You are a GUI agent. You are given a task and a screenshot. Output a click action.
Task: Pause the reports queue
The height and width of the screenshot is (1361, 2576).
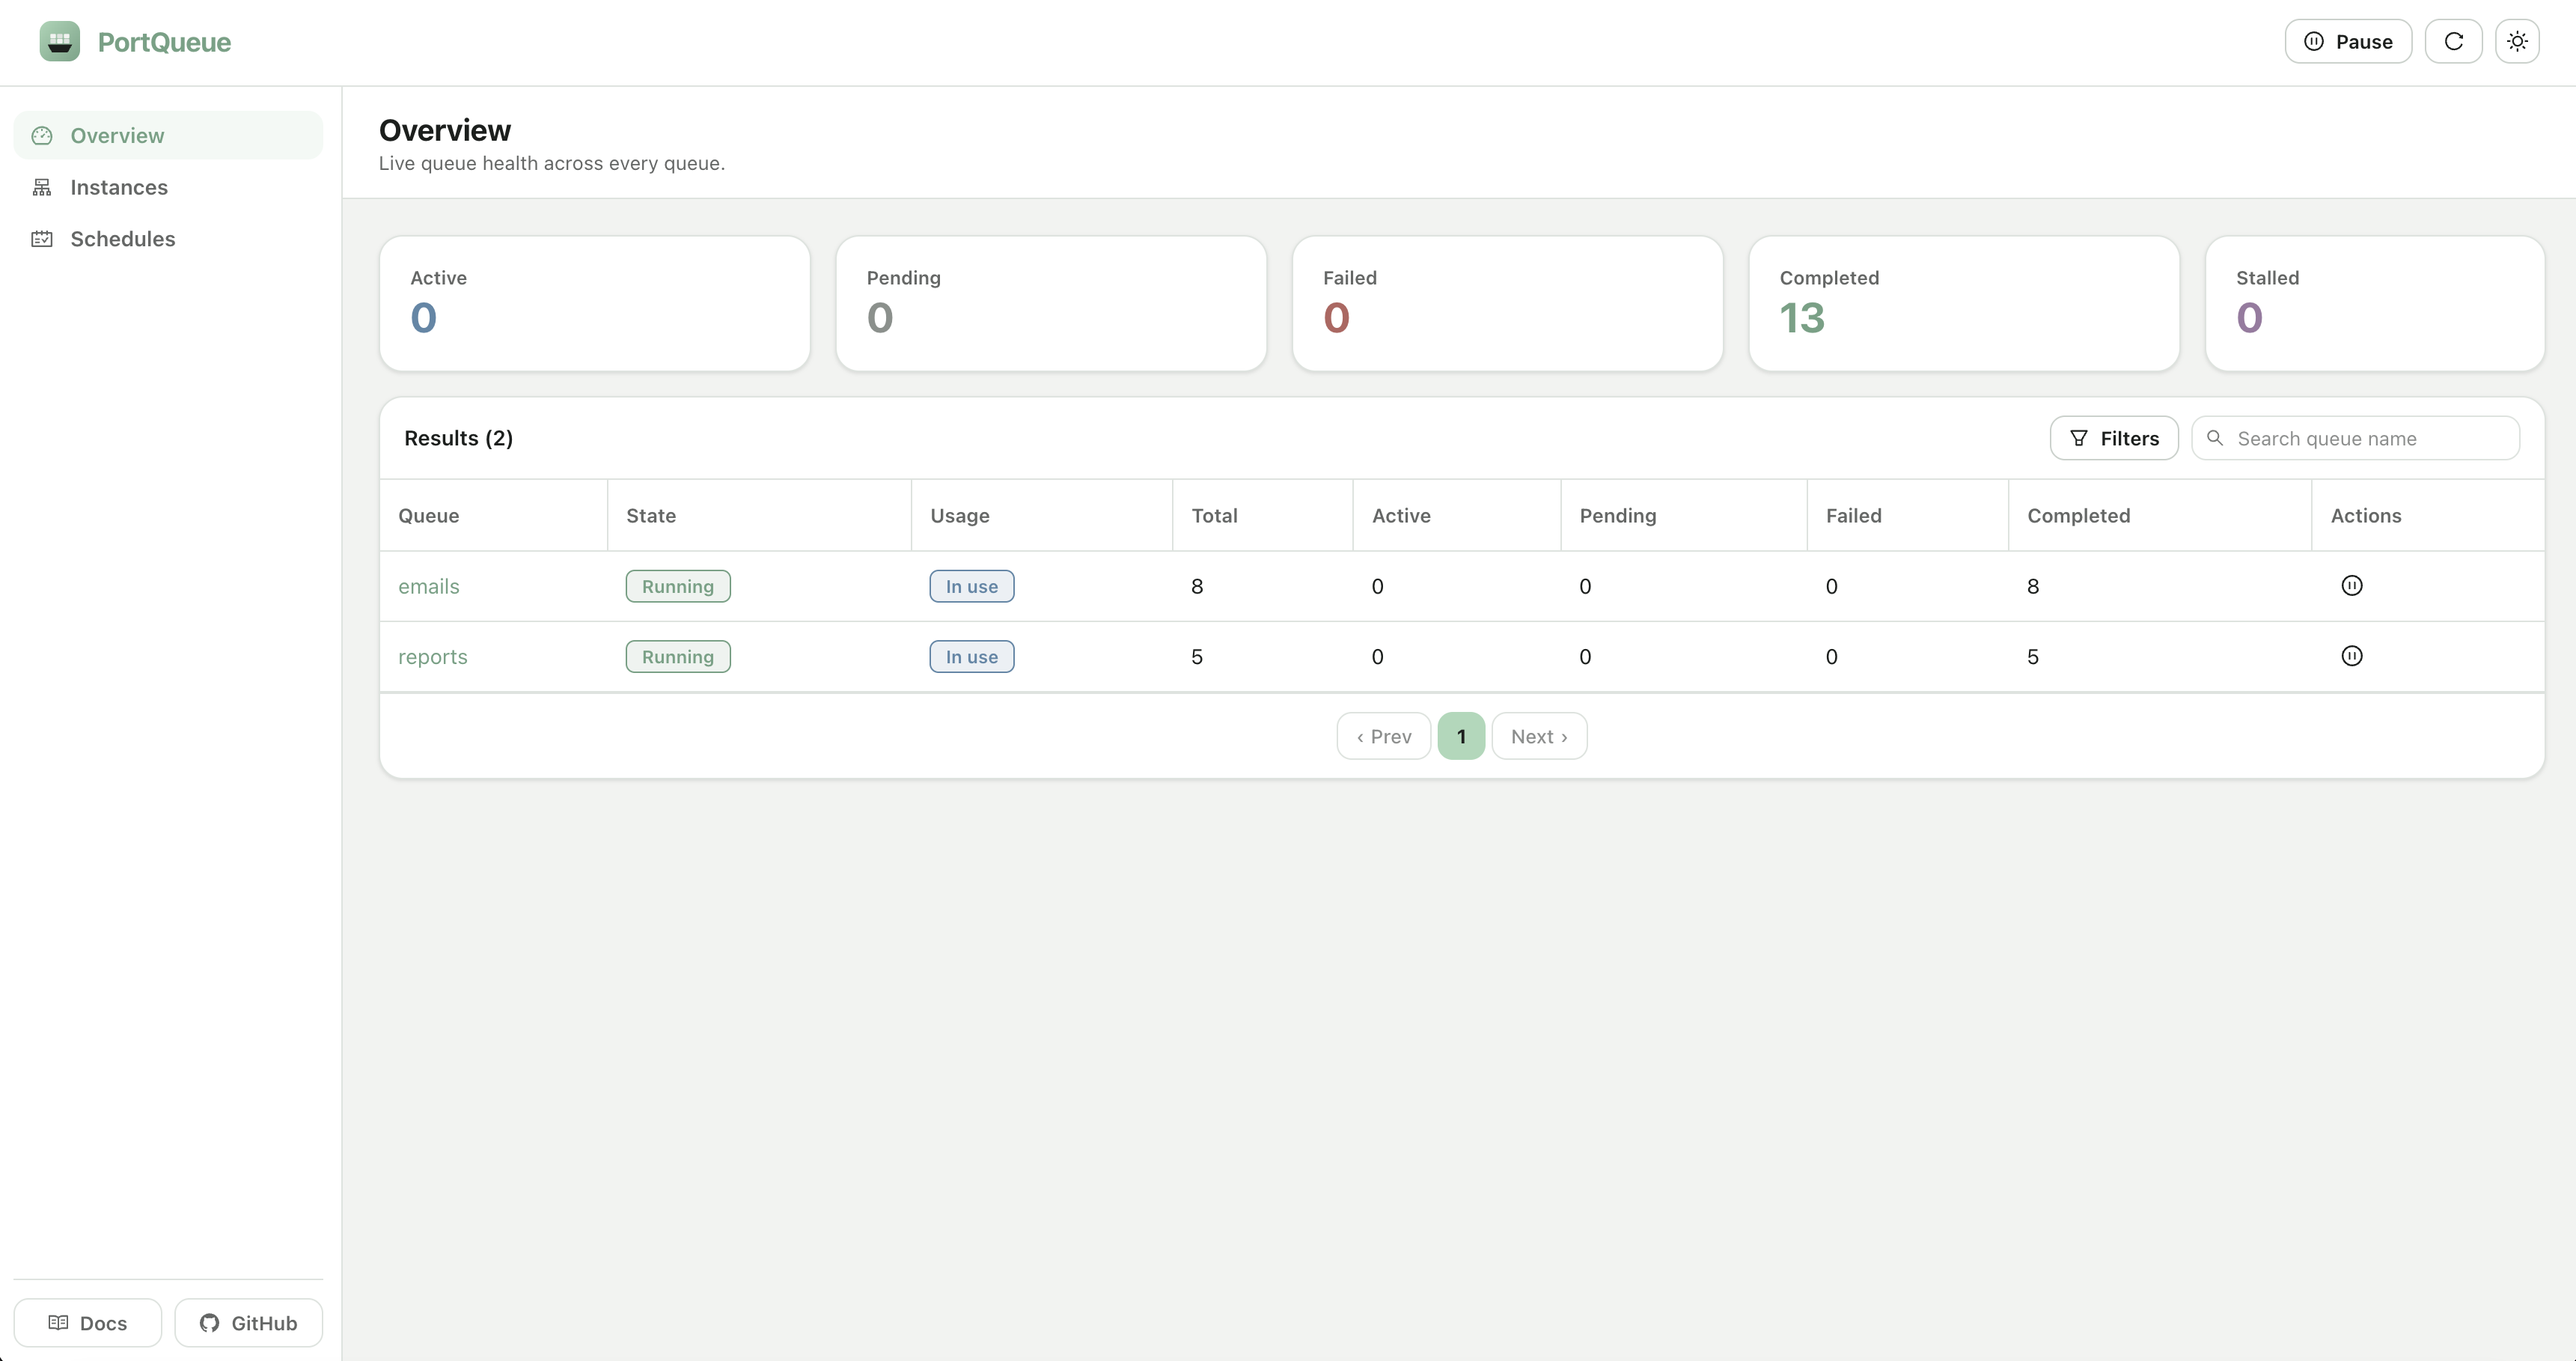tap(2352, 656)
